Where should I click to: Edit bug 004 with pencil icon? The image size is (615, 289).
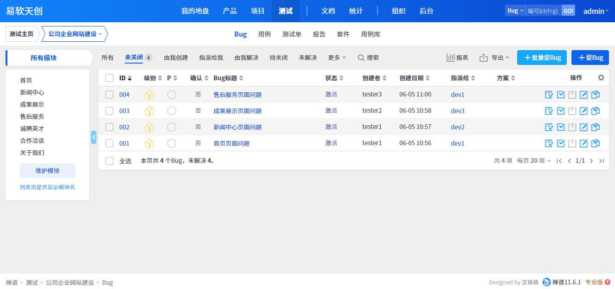click(x=584, y=95)
